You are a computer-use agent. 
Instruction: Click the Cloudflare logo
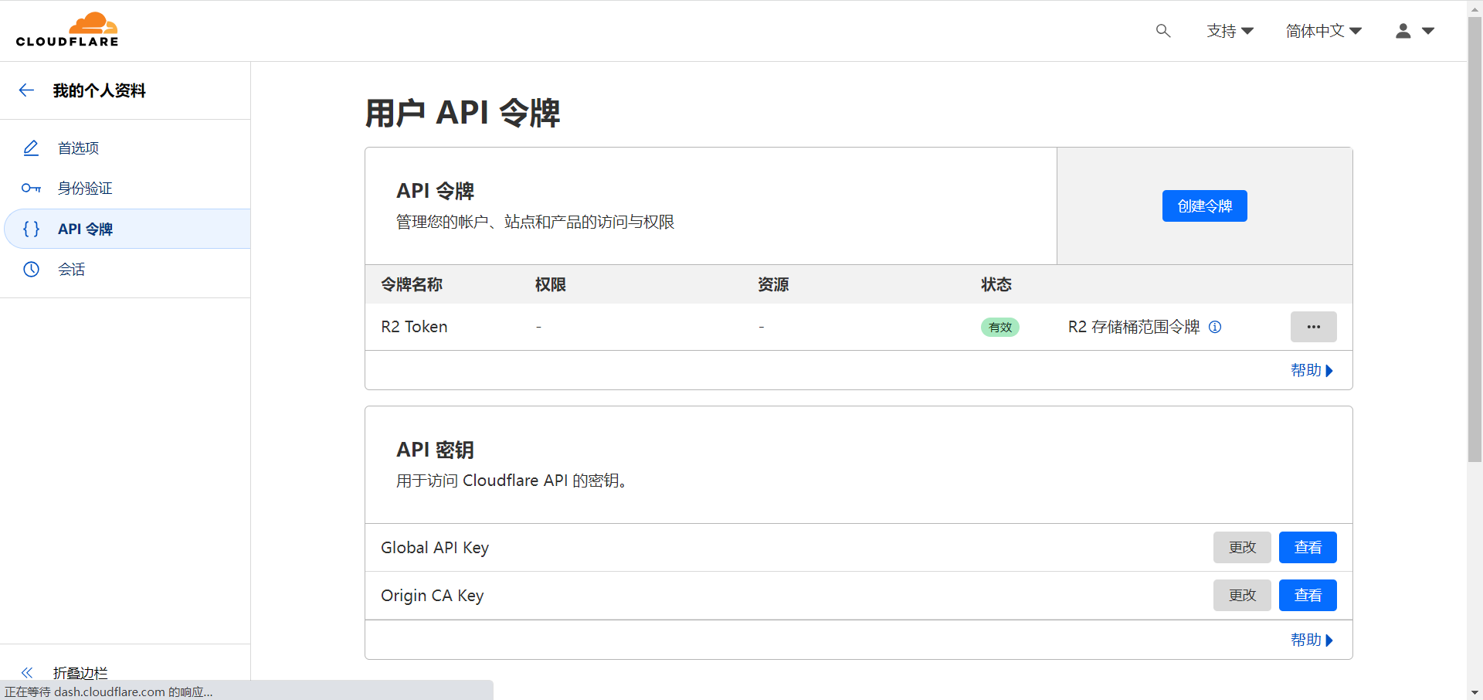pyautogui.click(x=67, y=30)
